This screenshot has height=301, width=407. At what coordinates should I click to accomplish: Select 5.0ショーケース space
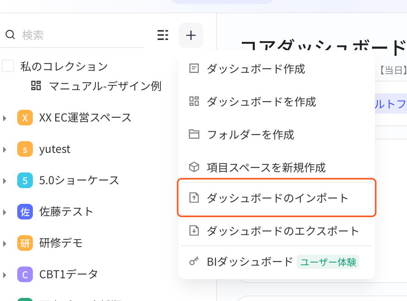pyautogui.click(x=79, y=180)
